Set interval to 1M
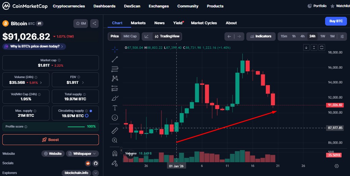 [x=332, y=36]
